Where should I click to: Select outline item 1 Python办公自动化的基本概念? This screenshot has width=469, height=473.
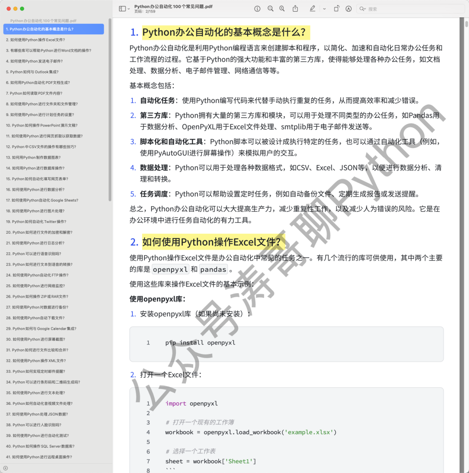[x=54, y=29]
